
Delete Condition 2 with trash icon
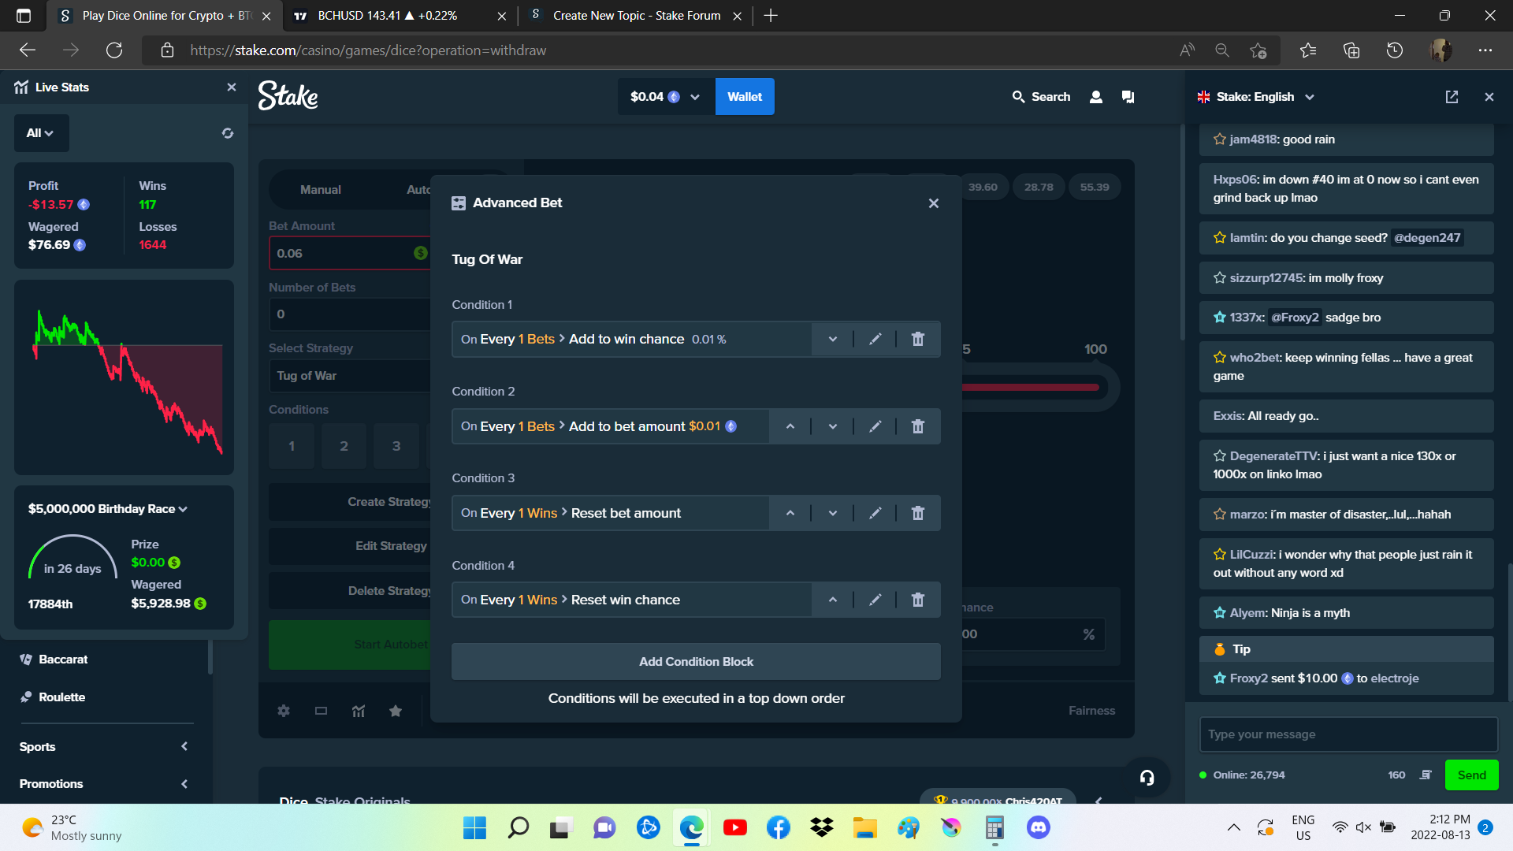coord(917,426)
